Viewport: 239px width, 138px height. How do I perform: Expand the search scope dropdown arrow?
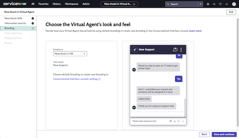point(200,4)
